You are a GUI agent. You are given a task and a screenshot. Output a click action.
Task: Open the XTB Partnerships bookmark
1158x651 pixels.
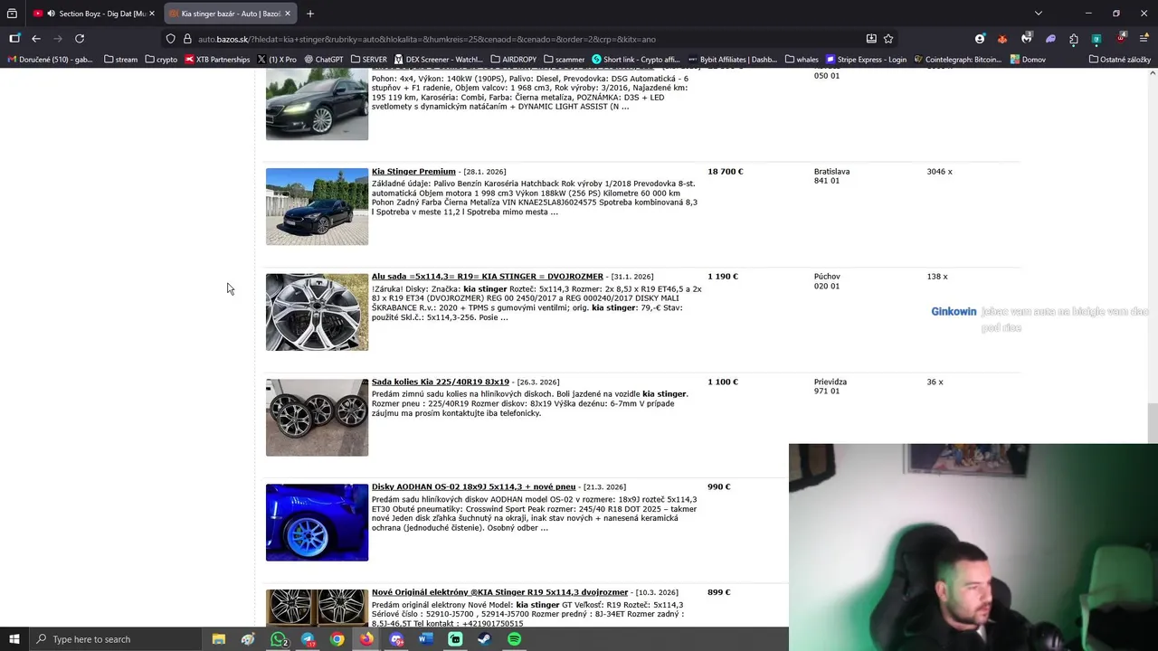[x=217, y=60]
